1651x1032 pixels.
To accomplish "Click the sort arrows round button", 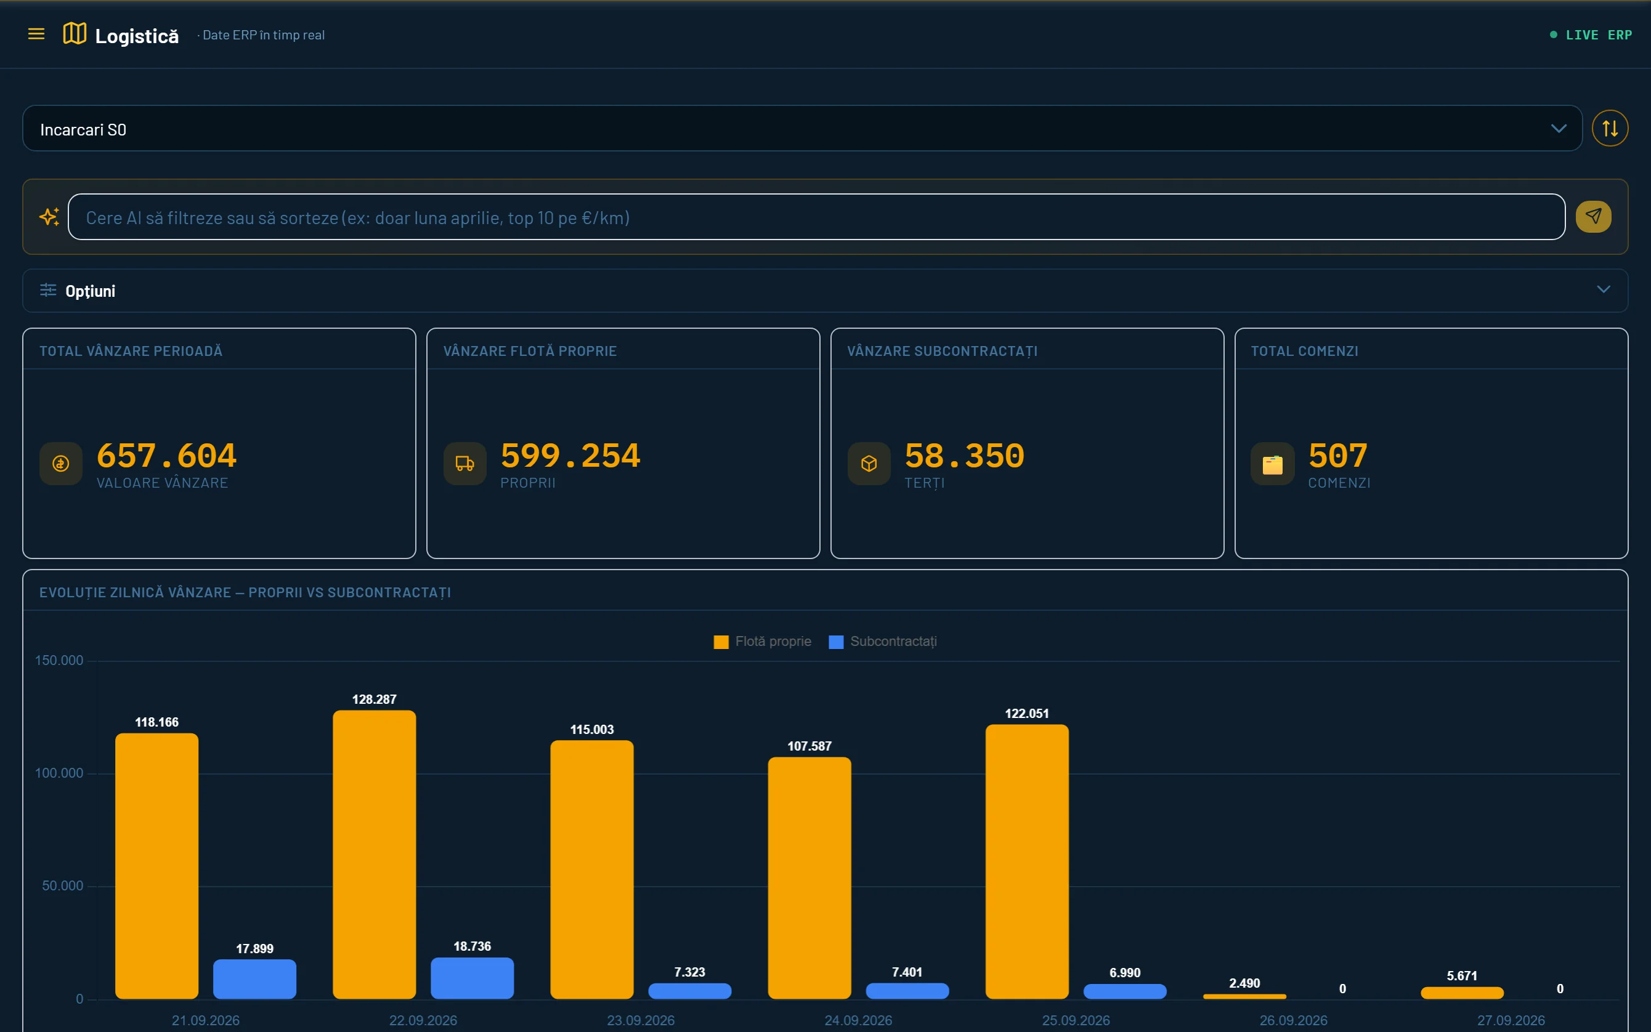I will pyautogui.click(x=1609, y=128).
